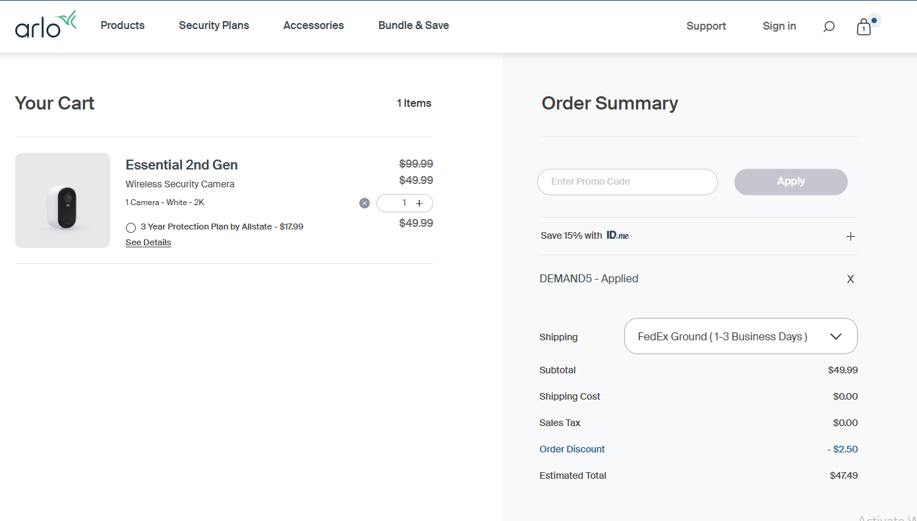The width and height of the screenshot is (917, 521).
Task: Focus the Enter Promo Code field
Action: tap(628, 182)
